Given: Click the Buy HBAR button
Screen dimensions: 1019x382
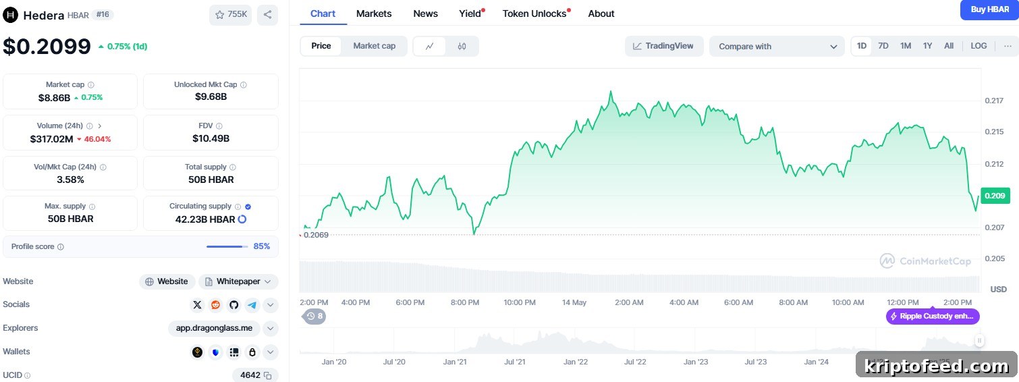Looking at the screenshot, I should pyautogui.click(x=989, y=9).
